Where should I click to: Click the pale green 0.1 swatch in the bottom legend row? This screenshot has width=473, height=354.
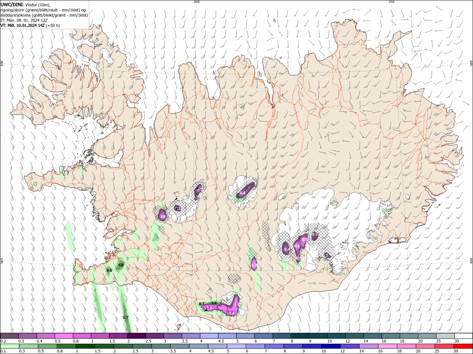(10, 346)
